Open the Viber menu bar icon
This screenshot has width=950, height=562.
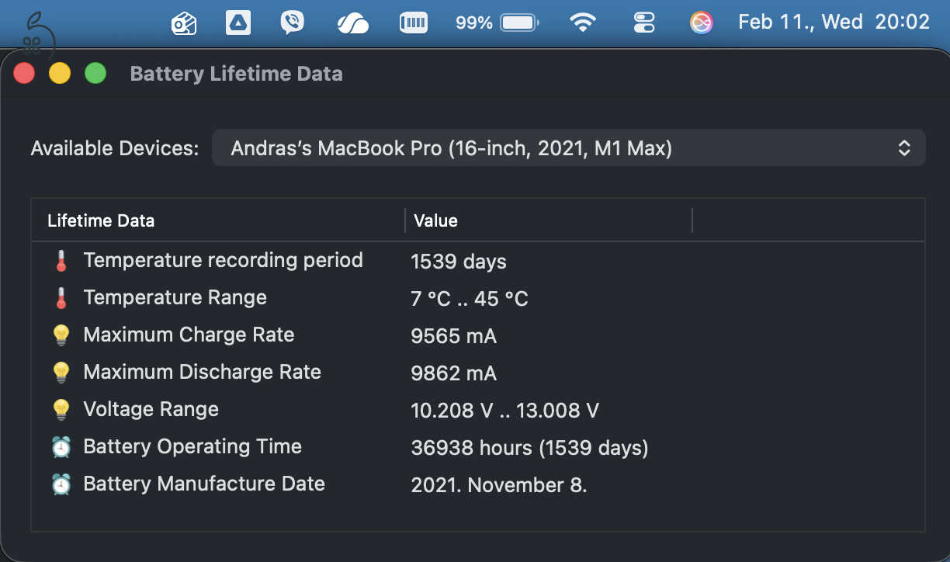click(293, 23)
